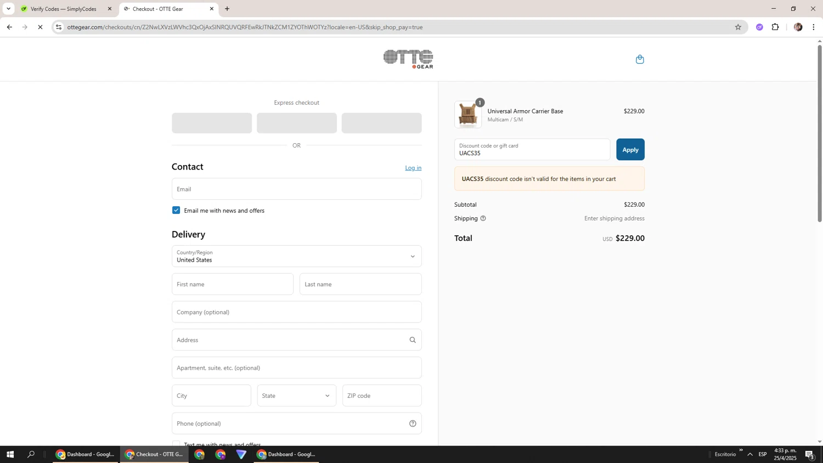Click the search icon in Address field
Screen dimensions: 823x463
pyautogui.click(x=413, y=340)
